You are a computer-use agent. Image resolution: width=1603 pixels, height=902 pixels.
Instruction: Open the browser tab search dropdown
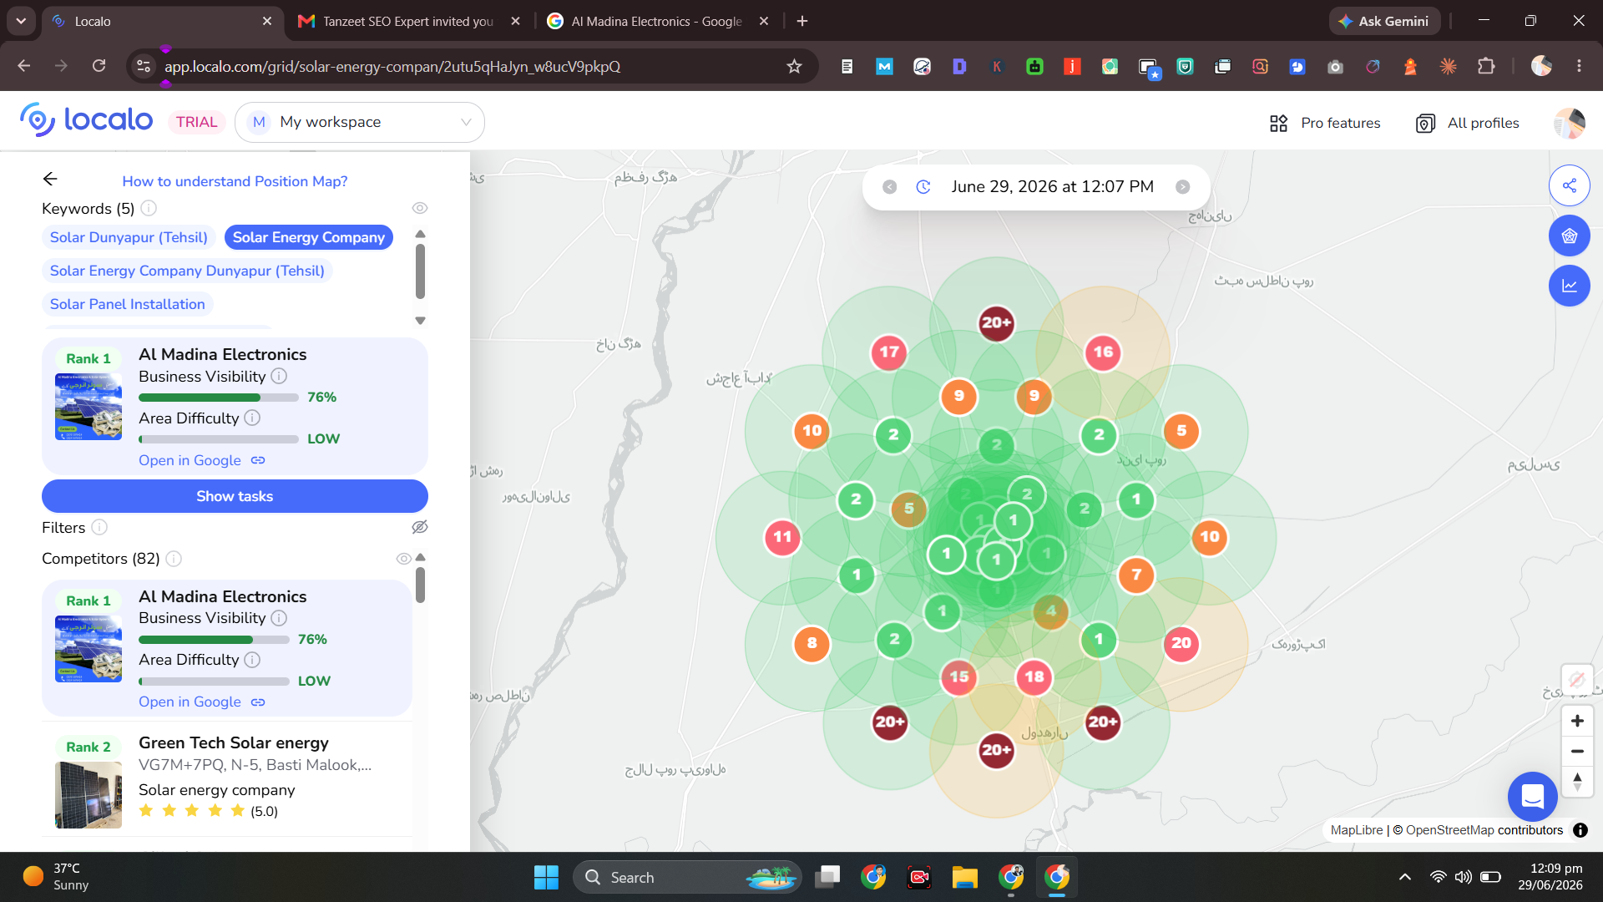[x=21, y=21]
